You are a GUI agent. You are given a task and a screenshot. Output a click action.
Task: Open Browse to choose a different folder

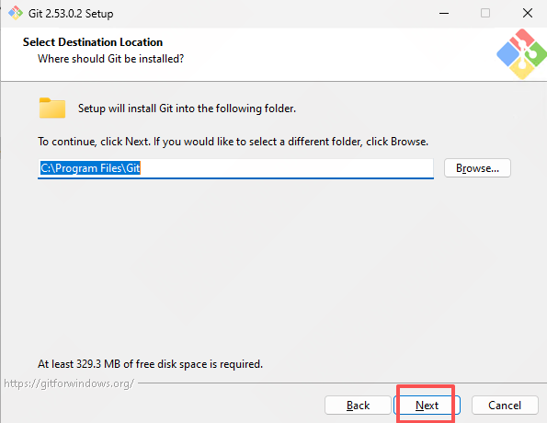coord(477,168)
